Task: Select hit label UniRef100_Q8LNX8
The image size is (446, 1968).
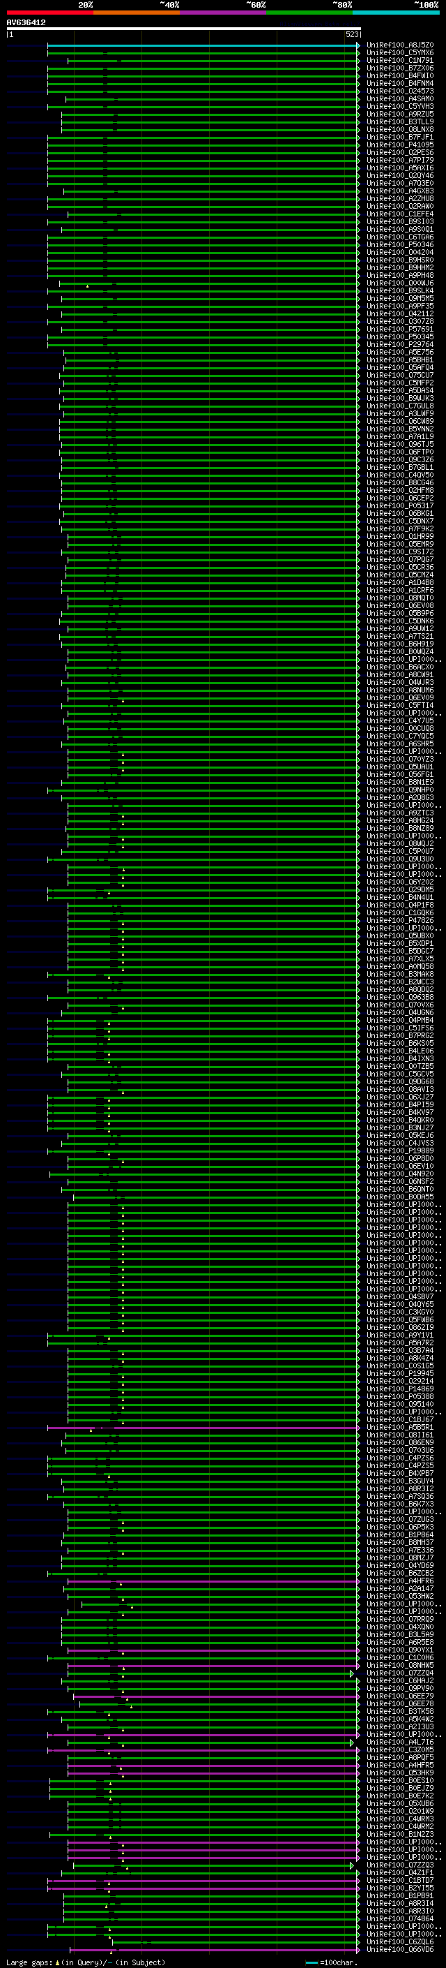Action: coord(400,129)
